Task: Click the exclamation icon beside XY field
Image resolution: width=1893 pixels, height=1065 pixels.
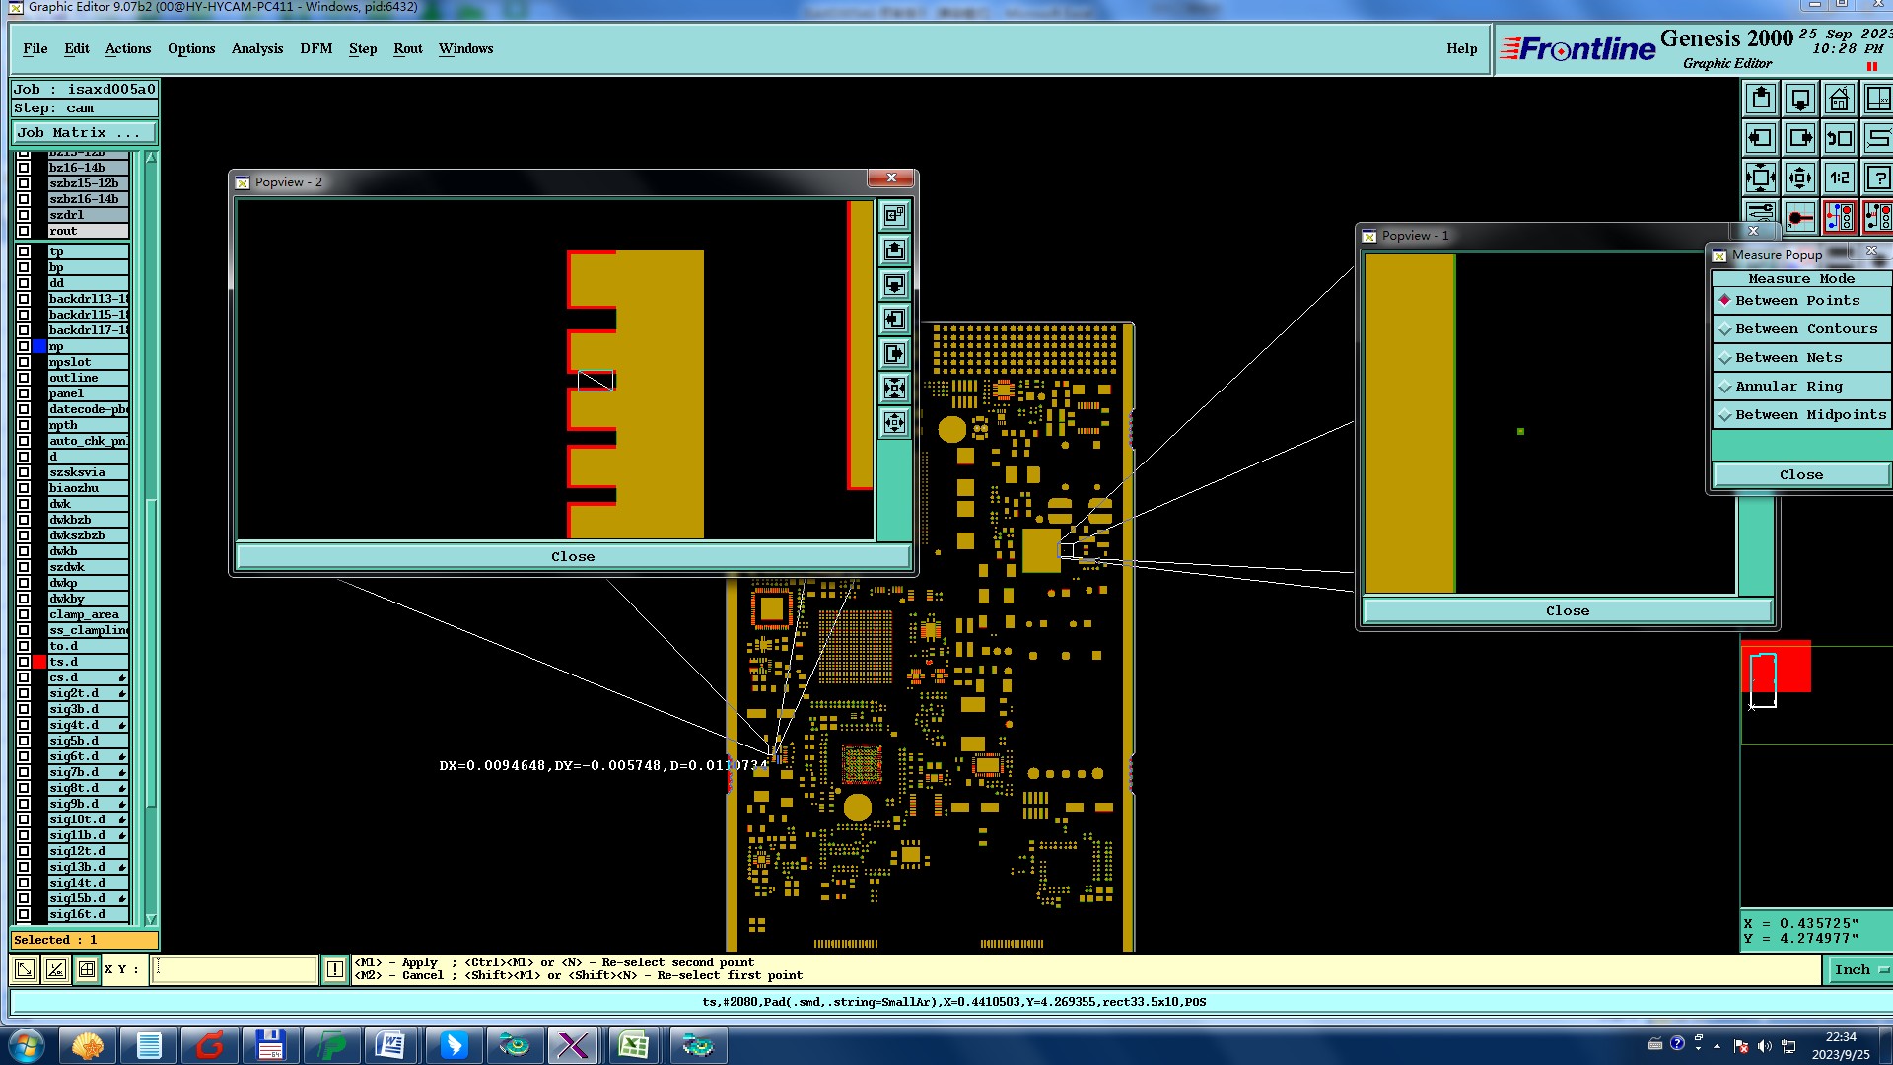Action: click(x=335, y=969)
